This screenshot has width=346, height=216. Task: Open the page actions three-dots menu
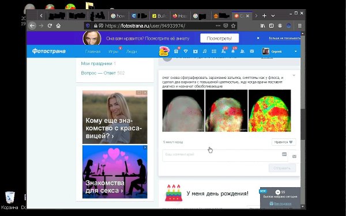tap(218, 26)
